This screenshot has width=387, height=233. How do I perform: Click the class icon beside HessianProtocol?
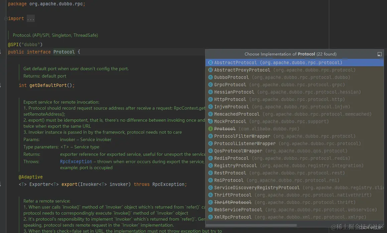click(211, 92)
